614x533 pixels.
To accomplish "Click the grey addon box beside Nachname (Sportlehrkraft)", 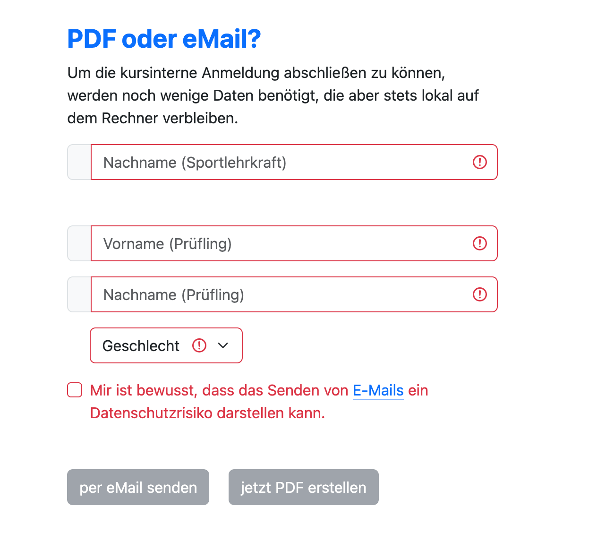I will (79, 162).
